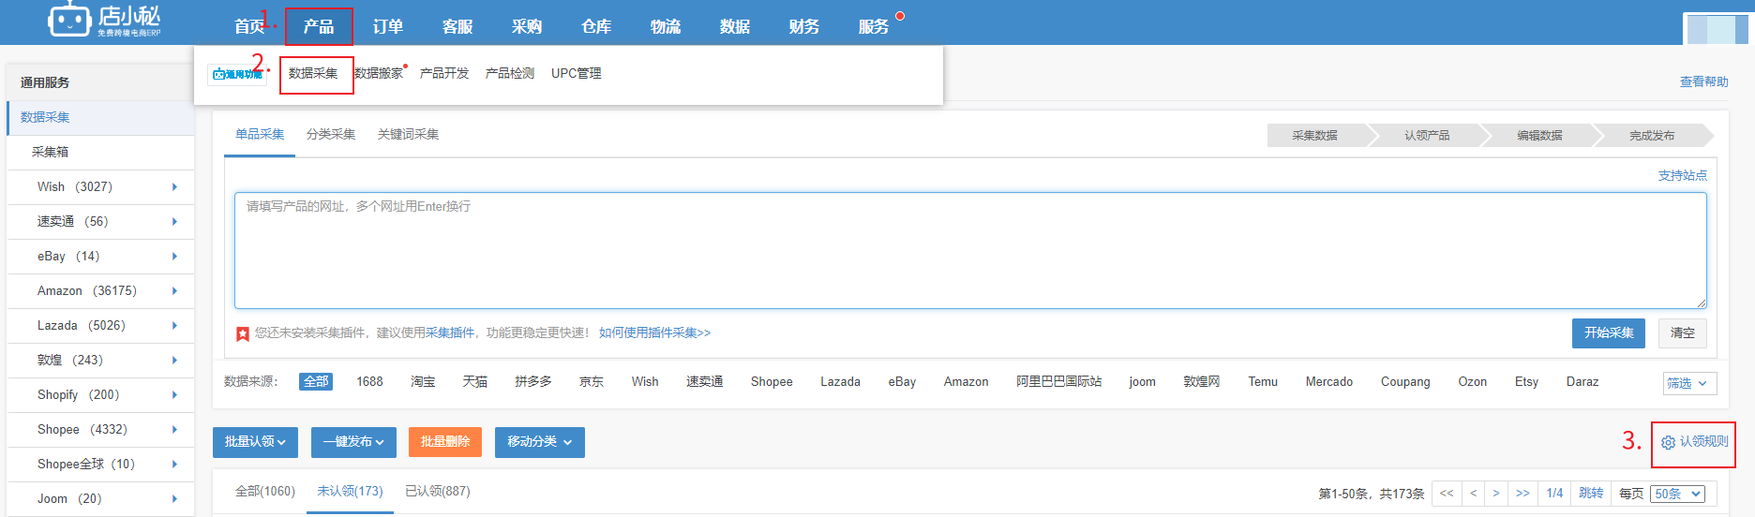Open the 产品 top menu
The height and width of the screenshot is (517, 1755).
pos(319,26)
